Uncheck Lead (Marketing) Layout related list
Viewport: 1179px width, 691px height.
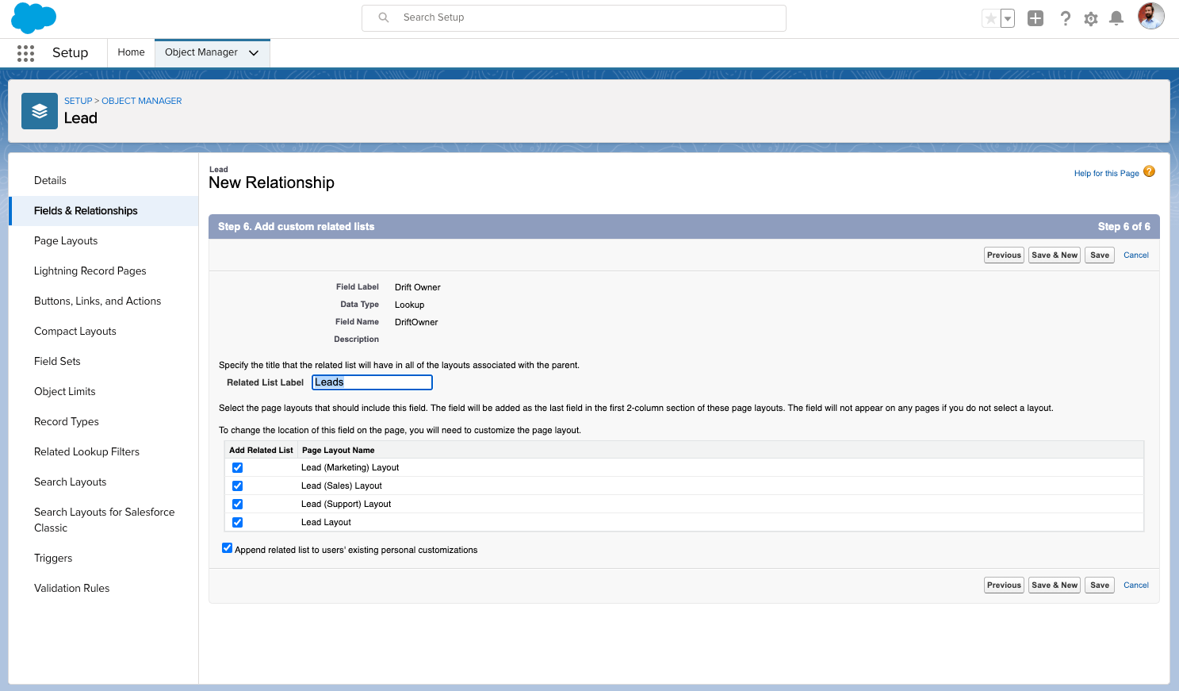pyautogui.click(x=237, y=468)
